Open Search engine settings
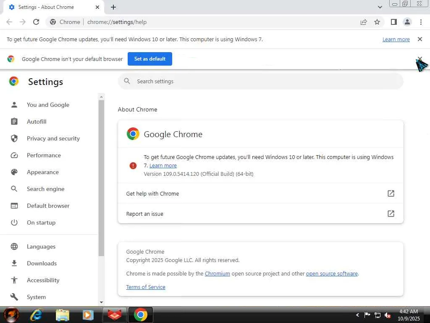 45,189
